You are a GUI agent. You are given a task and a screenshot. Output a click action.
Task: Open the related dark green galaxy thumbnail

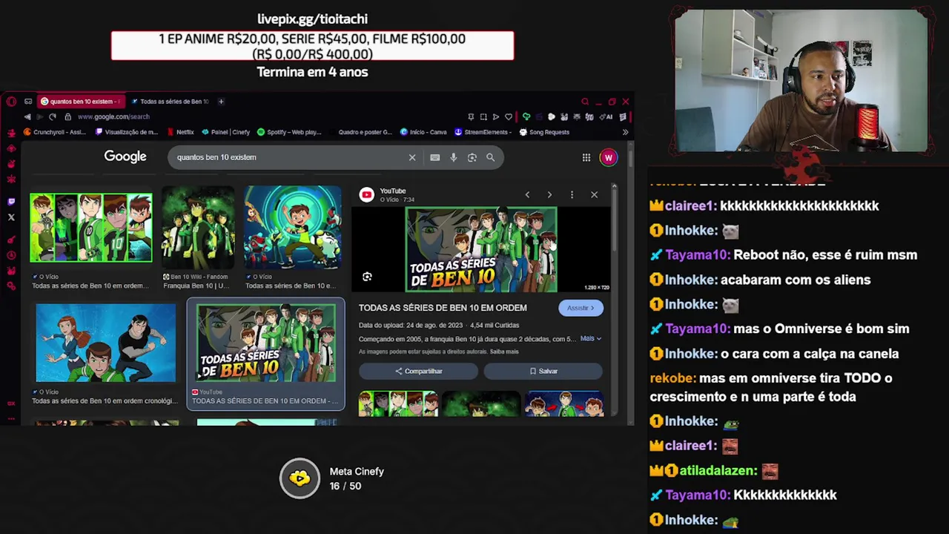[x=481, y=404]
